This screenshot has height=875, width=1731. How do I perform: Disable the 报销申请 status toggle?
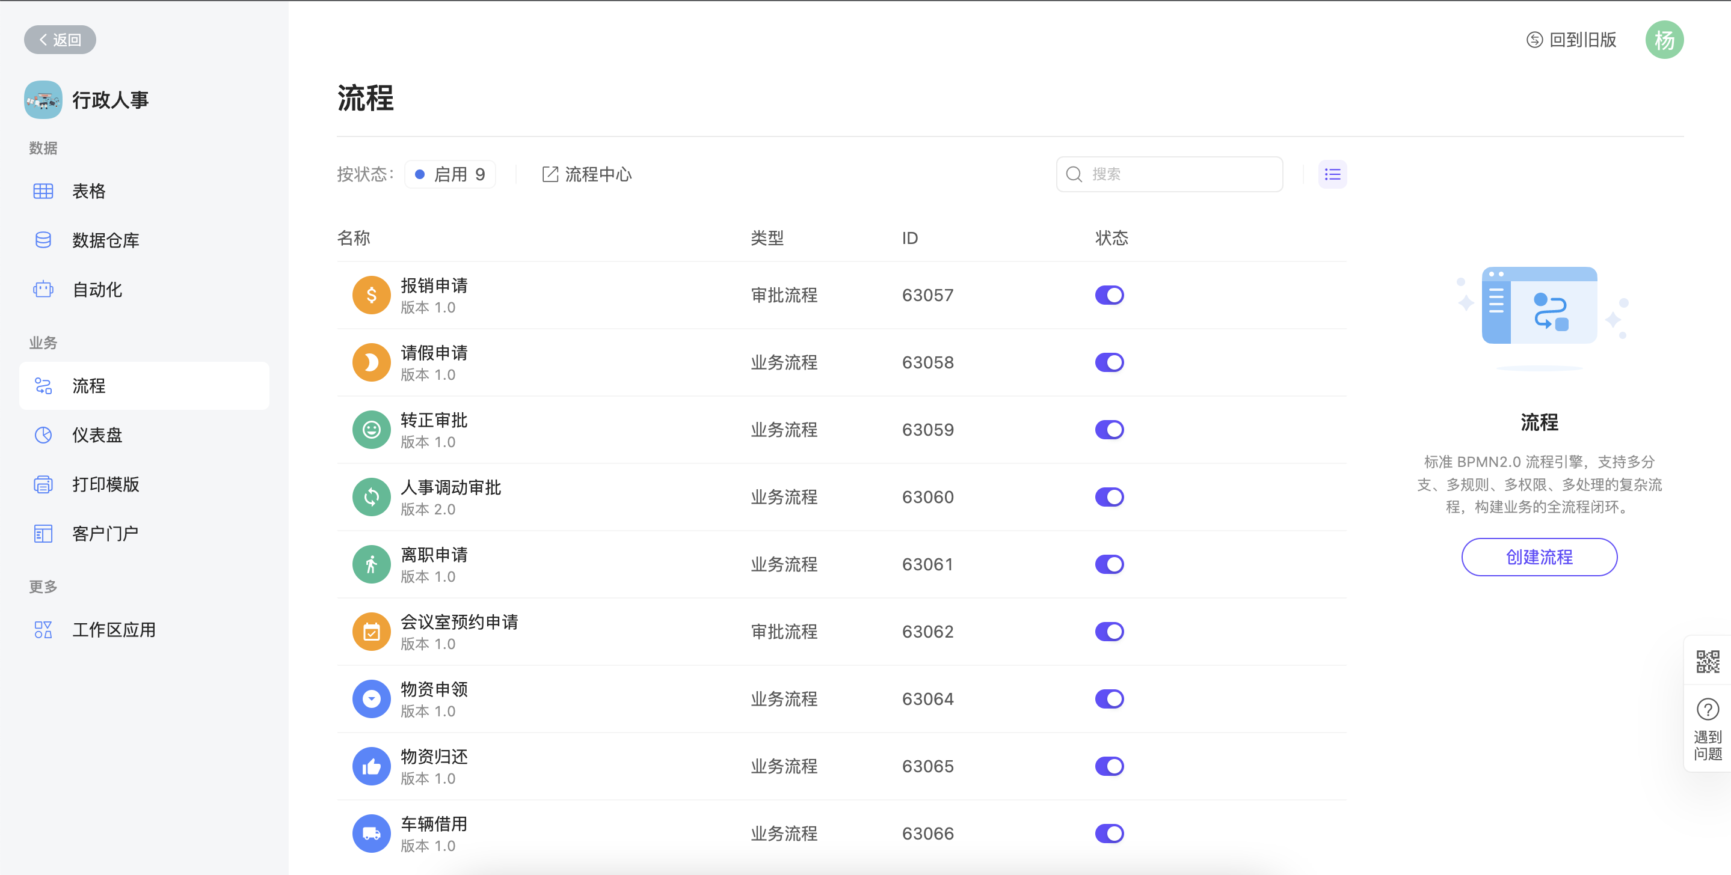coord(1108,296)
